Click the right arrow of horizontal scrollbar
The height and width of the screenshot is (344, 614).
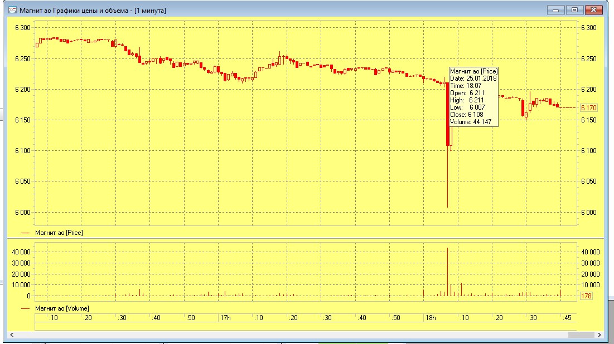tap(599, 335)
